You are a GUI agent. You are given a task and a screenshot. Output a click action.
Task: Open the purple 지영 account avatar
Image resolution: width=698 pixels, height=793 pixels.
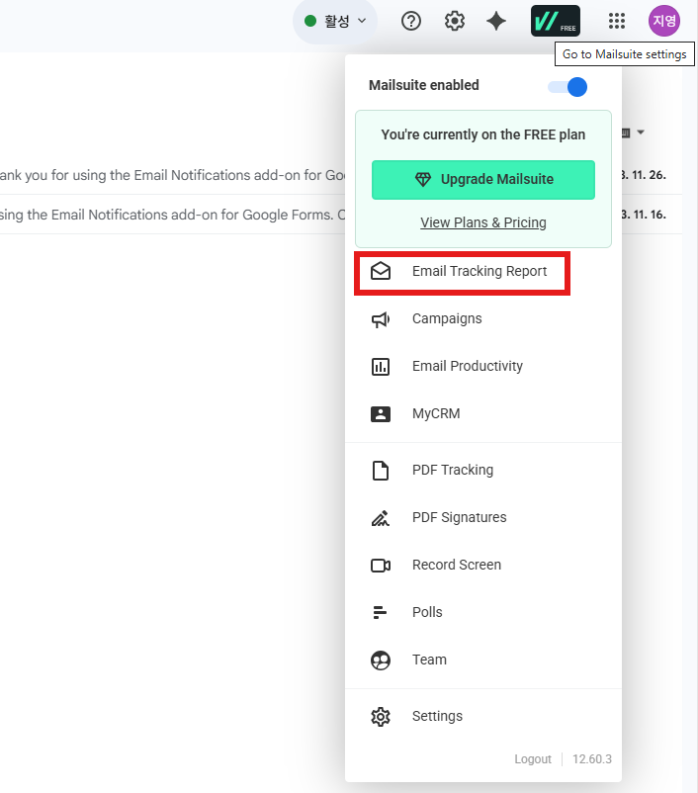pos(664,21)
